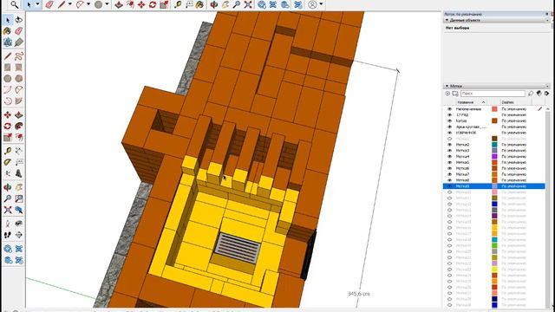Open Select tool dropdown arrow in top toolbar
Image resolution: width=555 pixels, height=312 pixels.
pyautogui.click(x=37, y=4)
